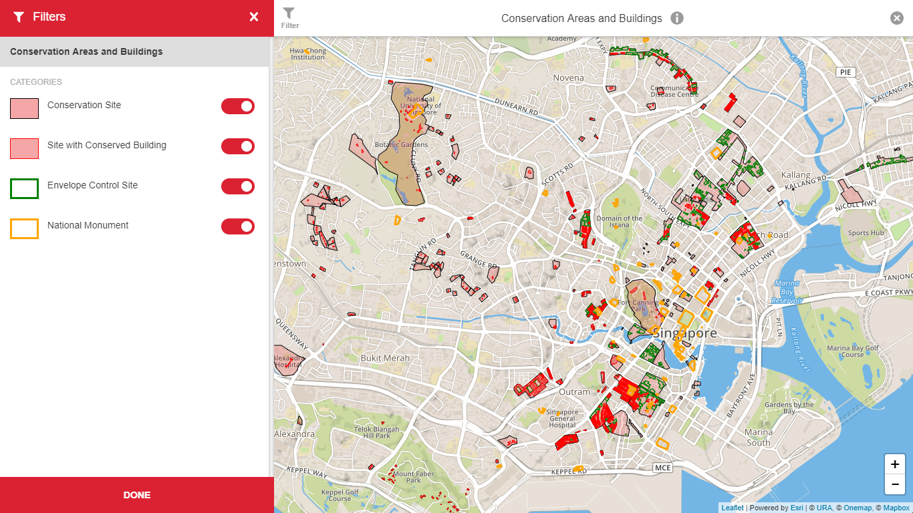The height and width of the screenshot is (513, 913).
Task: Click the green Envelope Control Site swatch
Action: (x=24, y=188)
